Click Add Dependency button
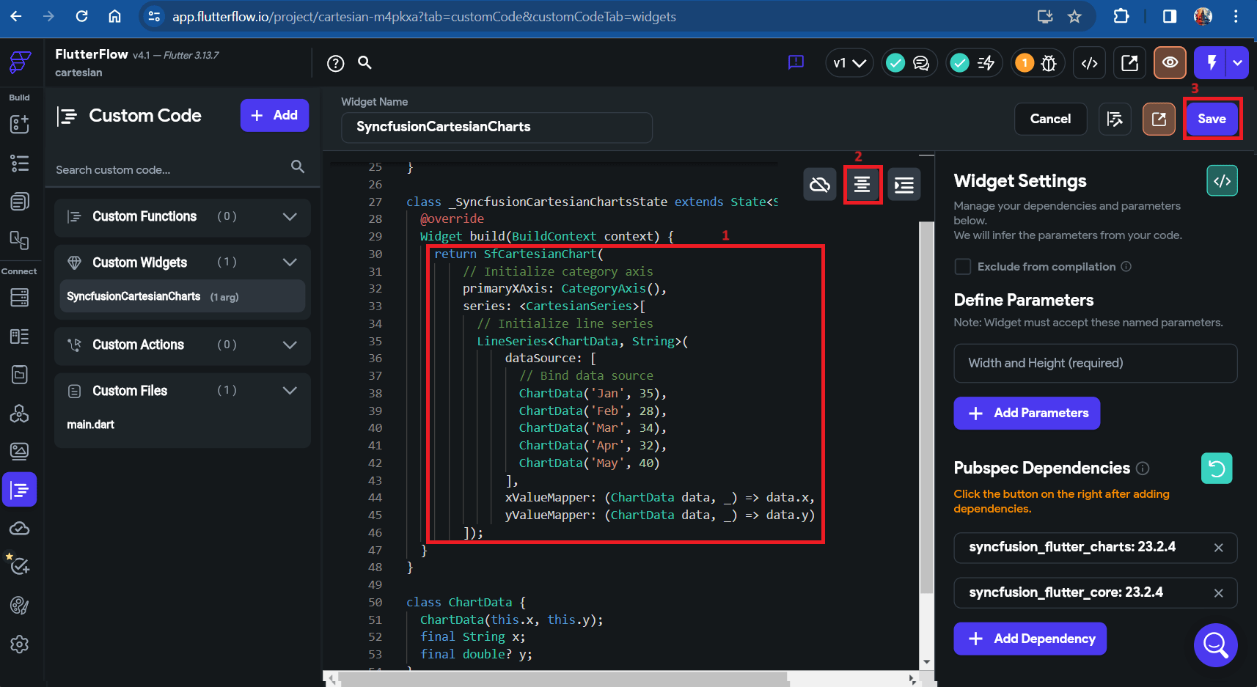Image resolution: width=1257 pixels, height=687 pixels. point(1030,639)
